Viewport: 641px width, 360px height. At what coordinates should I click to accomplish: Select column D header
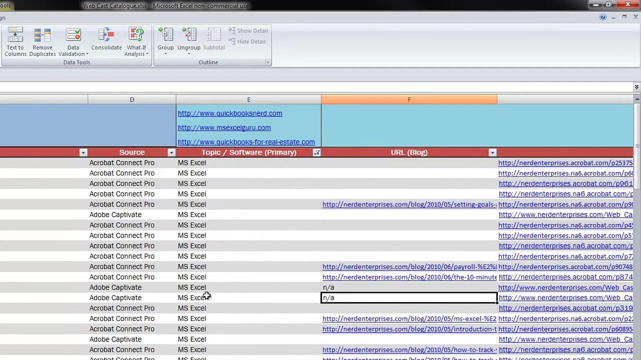pos(132,99)
